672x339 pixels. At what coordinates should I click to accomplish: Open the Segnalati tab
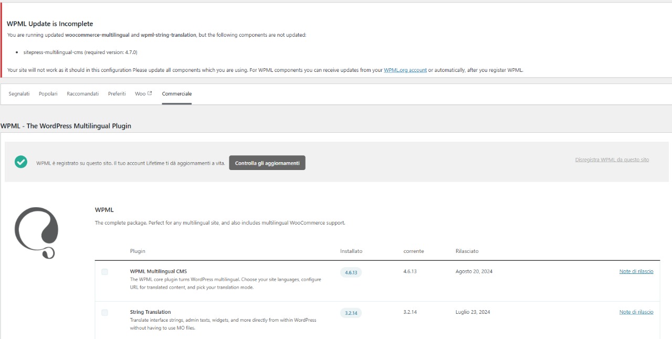(19, 93)
